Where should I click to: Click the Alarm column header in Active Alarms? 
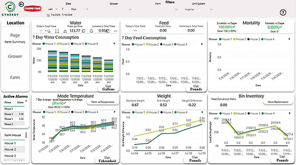(x=20, y=102)
